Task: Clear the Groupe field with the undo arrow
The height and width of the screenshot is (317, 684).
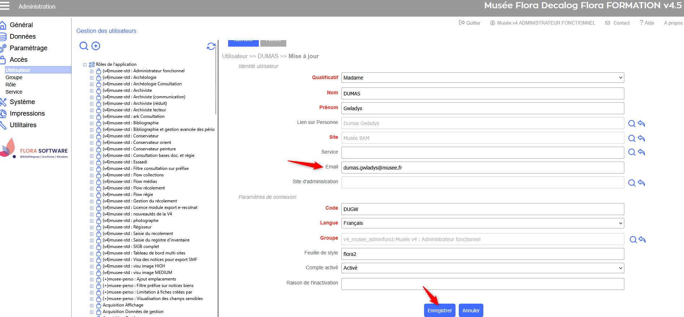Action: click(x=642, y=240)
